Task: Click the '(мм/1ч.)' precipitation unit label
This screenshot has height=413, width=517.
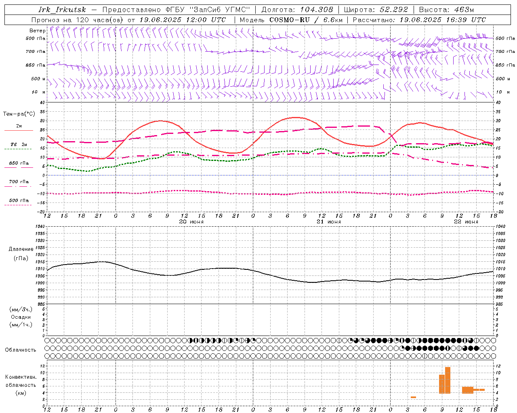Action: [21, 325]
